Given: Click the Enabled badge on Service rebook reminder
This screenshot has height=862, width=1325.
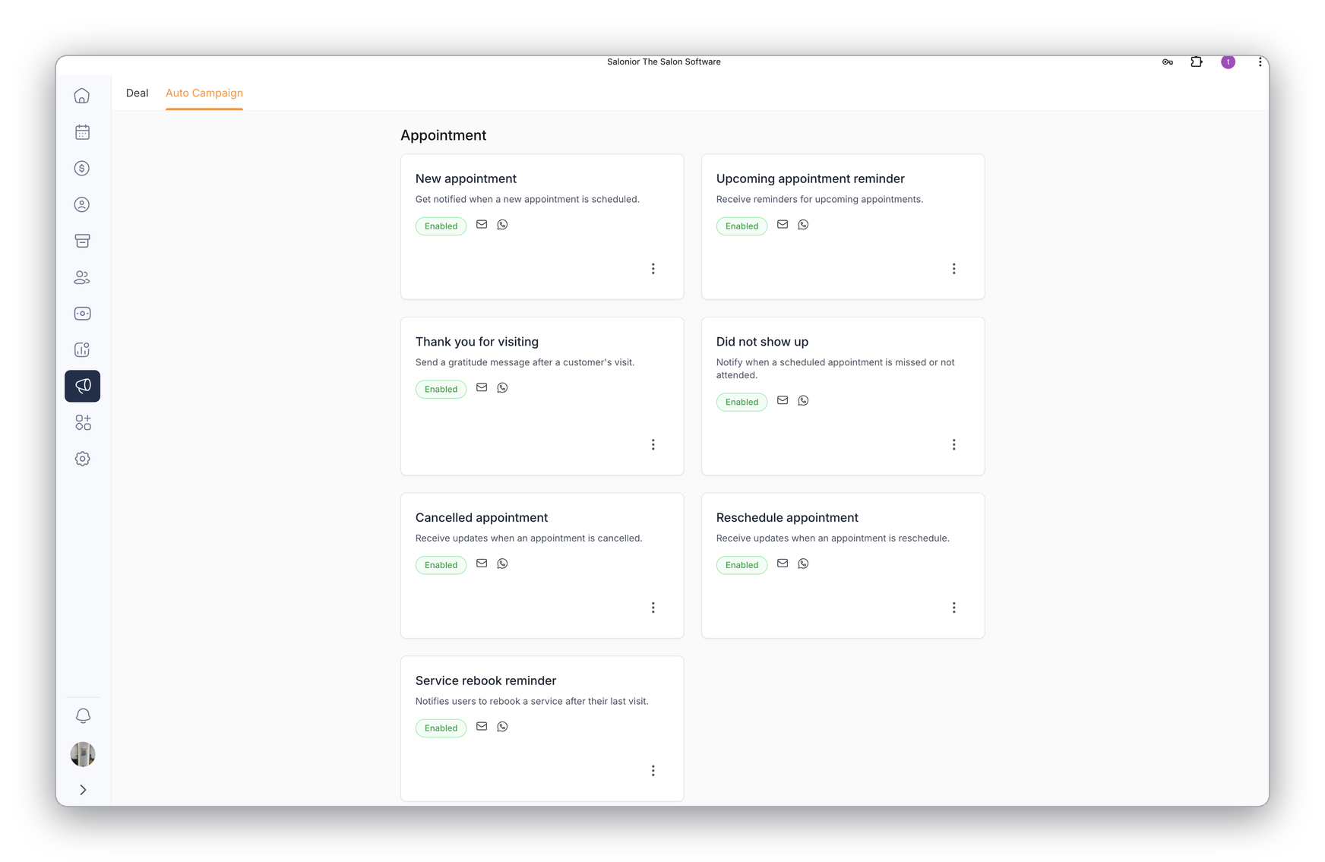Looking at the screenshot, I should click(441, 728).
